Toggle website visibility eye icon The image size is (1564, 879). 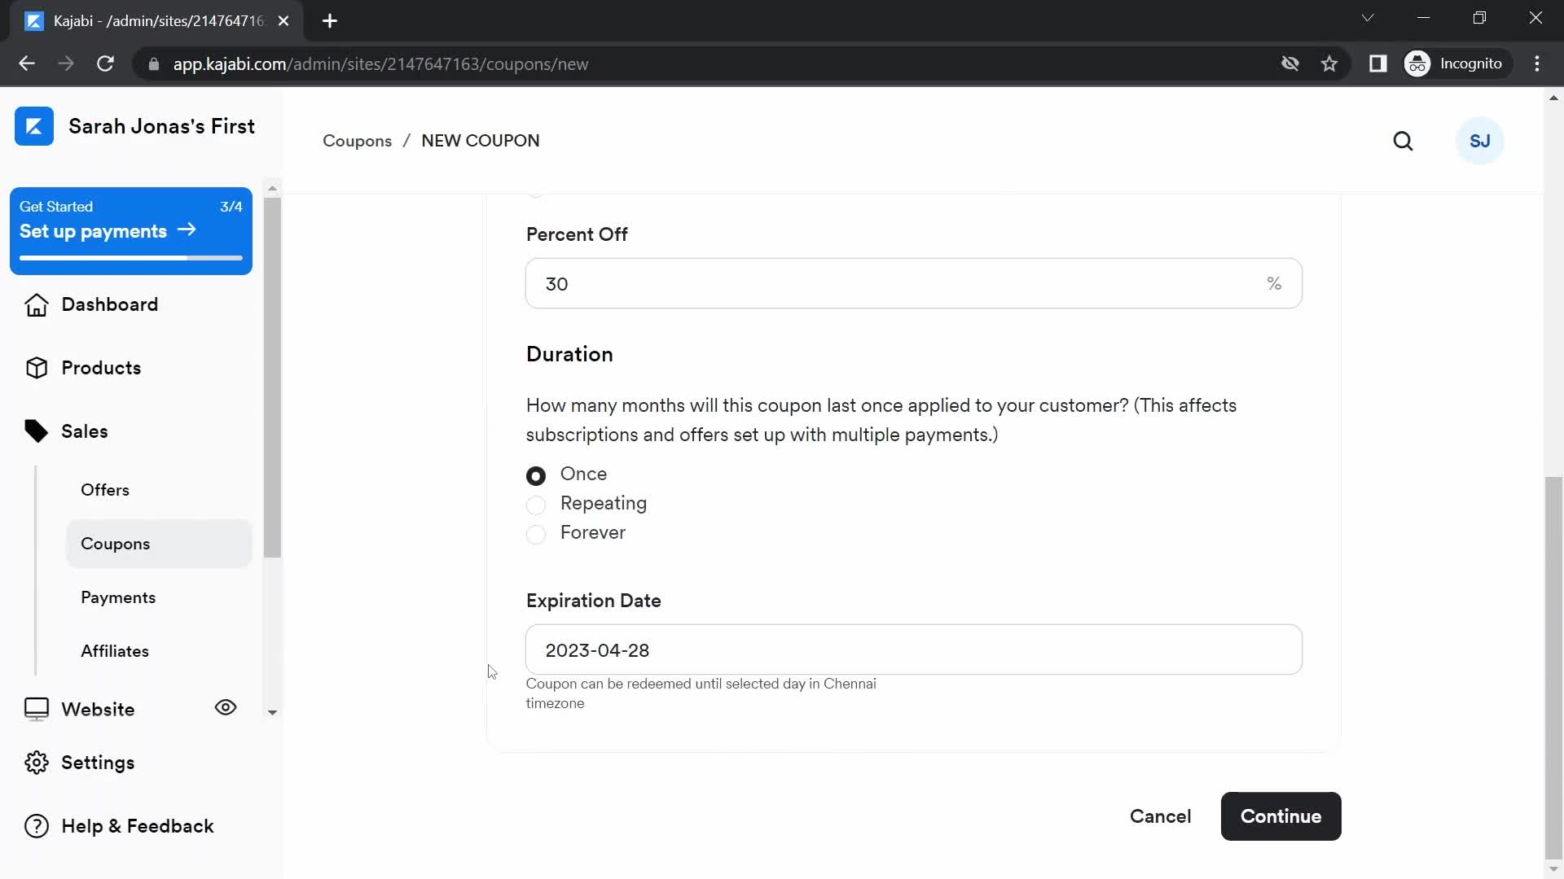(226, 707)
